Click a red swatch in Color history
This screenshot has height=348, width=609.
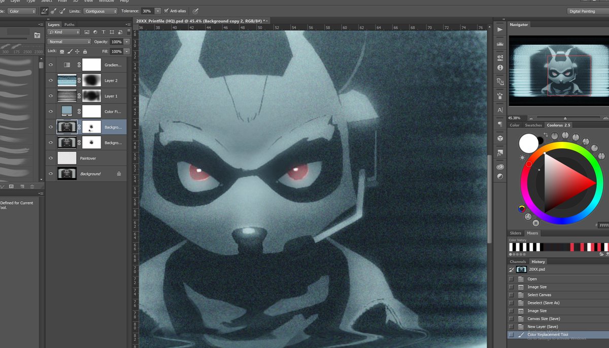click(572, 247)
